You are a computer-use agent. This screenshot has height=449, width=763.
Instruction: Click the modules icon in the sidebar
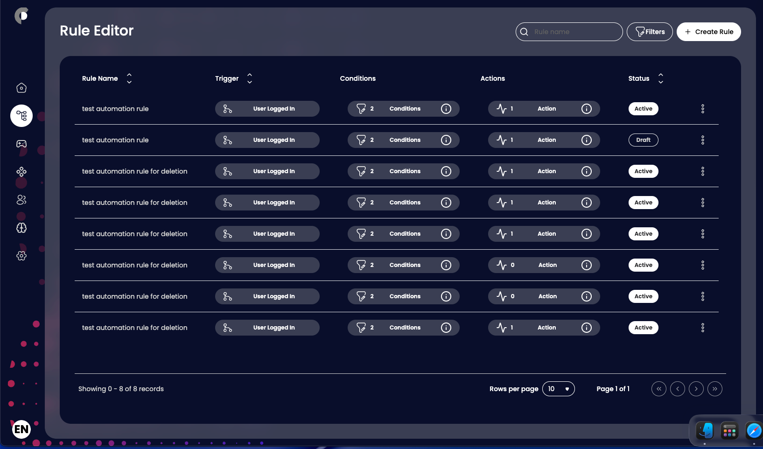(x=21, y=172)
